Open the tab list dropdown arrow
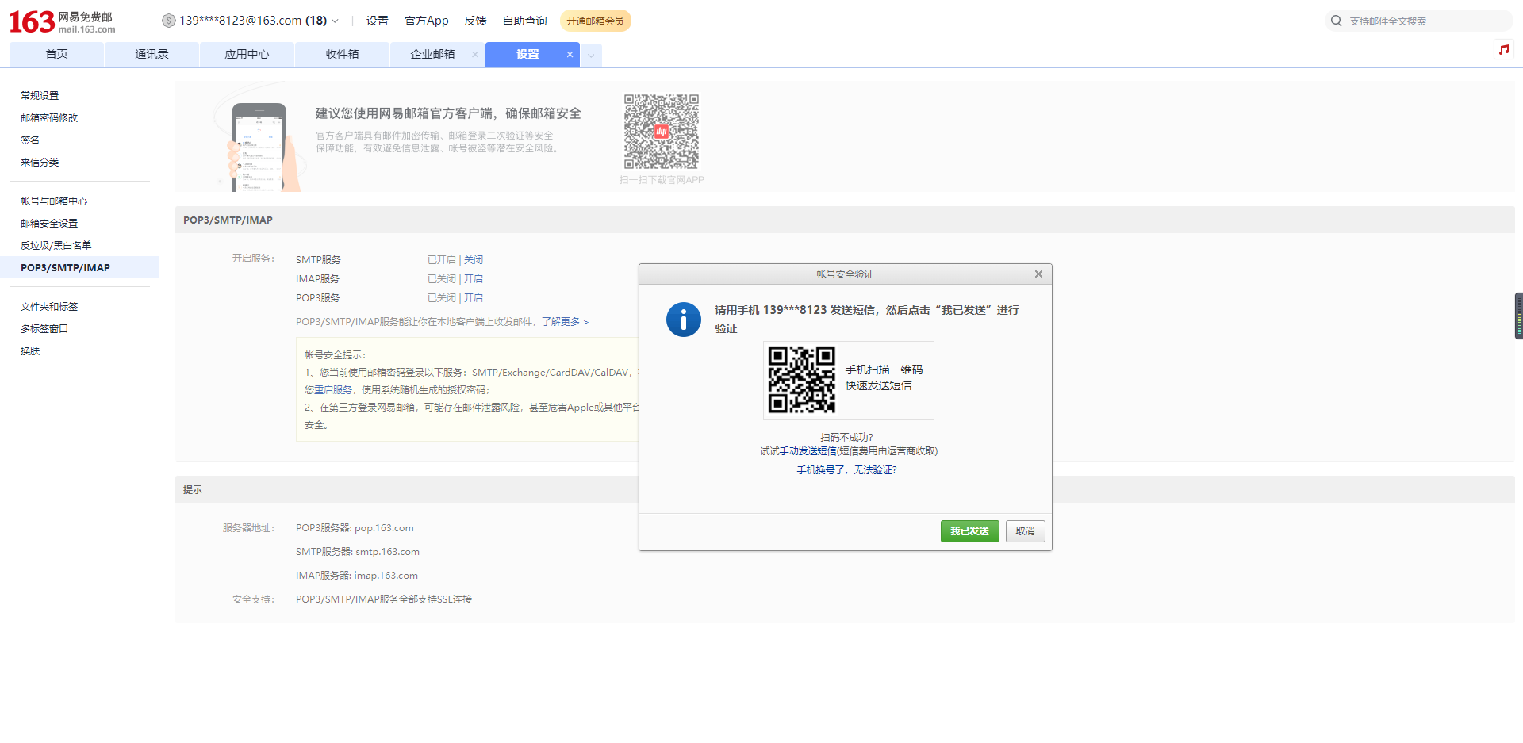Screen dimensions: 1523x743 point(591,56)
